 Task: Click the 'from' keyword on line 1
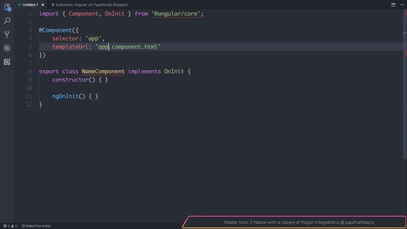click(x=141, y=14)
